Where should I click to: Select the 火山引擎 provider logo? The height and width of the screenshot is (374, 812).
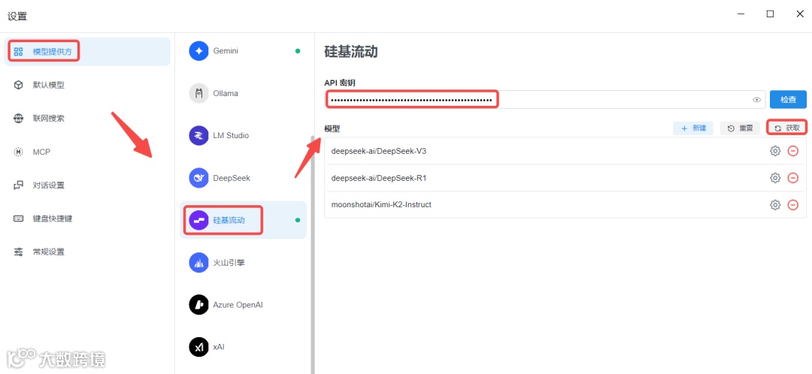click(x=198, y=262)
